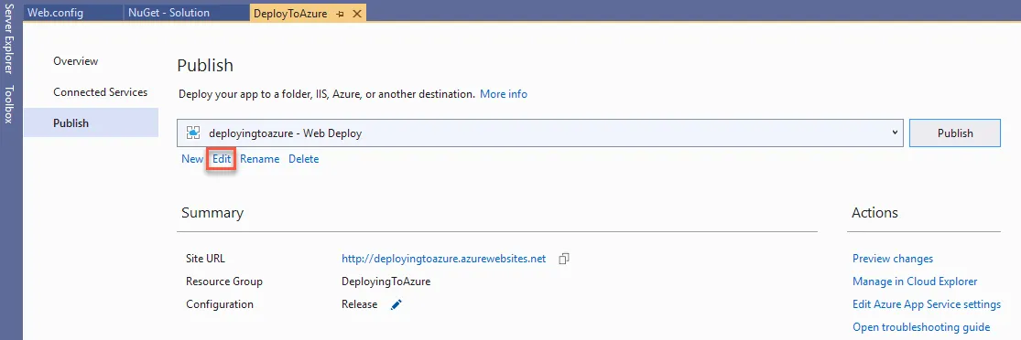Click the copy Site URL icon
This screenshot has height=340, width=1021.
tap(564, 259)
